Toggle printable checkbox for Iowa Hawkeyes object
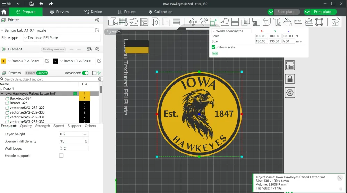 pyautogui.click(x=75, y=94)
